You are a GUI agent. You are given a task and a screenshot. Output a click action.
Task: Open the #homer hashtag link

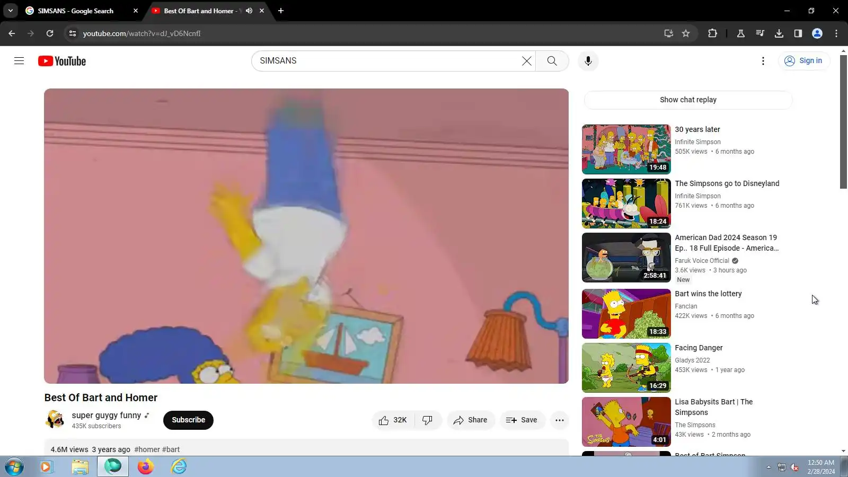(x=147, y=449)
